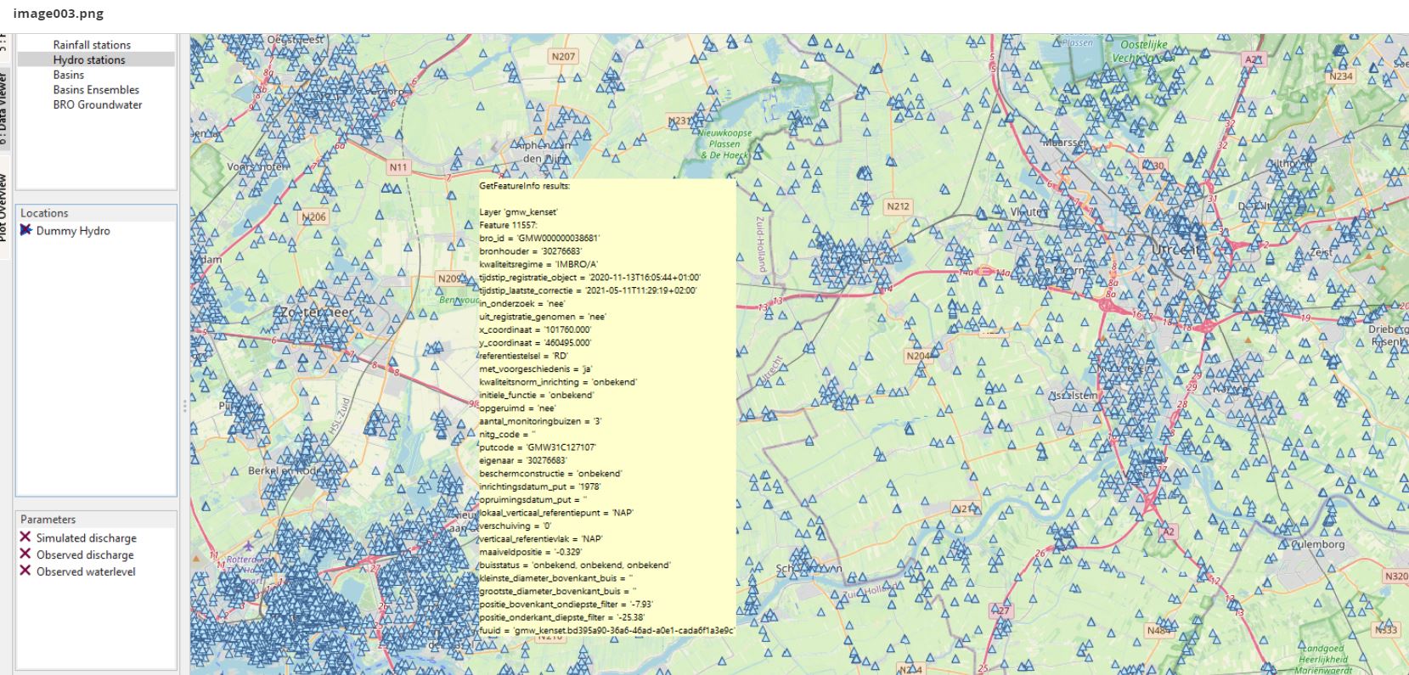
Task: Open the Plot Overview side tab
Action: coord(4,208)
